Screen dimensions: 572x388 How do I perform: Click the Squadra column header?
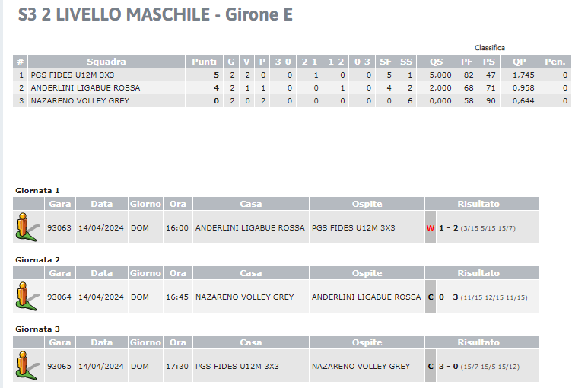(106, 62)
